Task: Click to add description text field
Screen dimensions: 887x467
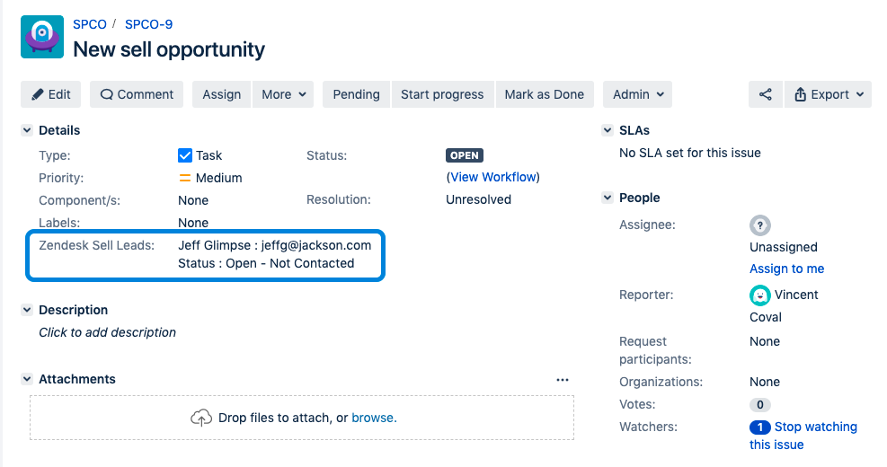Action: 108,332
